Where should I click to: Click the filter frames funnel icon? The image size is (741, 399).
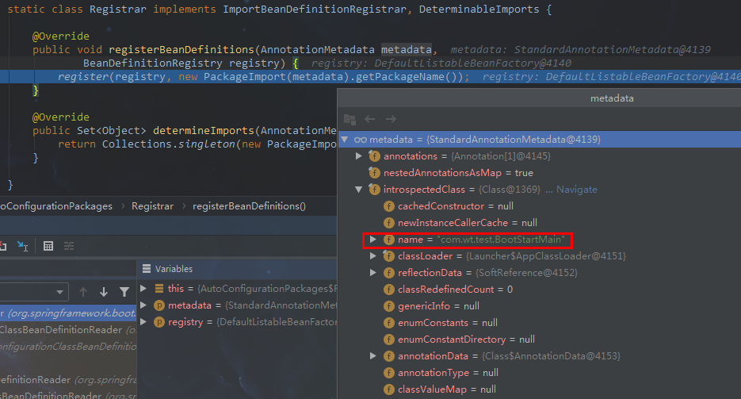(x=124, y=292)
